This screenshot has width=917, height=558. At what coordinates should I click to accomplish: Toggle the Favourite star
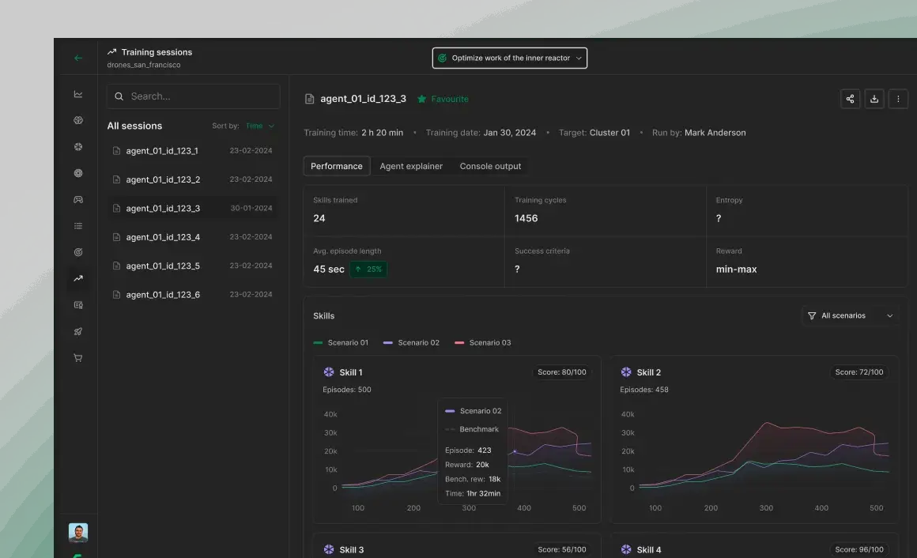[421, 99]
